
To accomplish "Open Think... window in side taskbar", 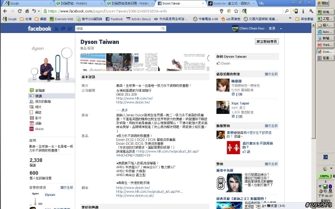I will [x=325, y=45].
